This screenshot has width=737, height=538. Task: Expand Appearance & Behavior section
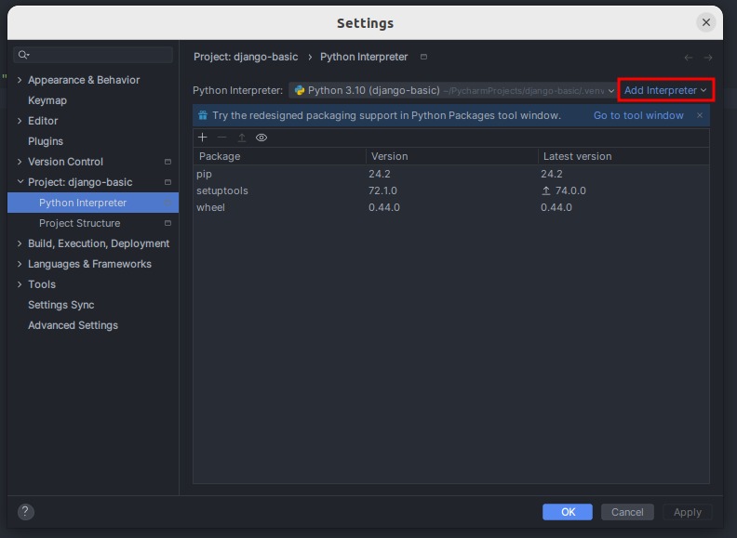(x=20, y=80)
